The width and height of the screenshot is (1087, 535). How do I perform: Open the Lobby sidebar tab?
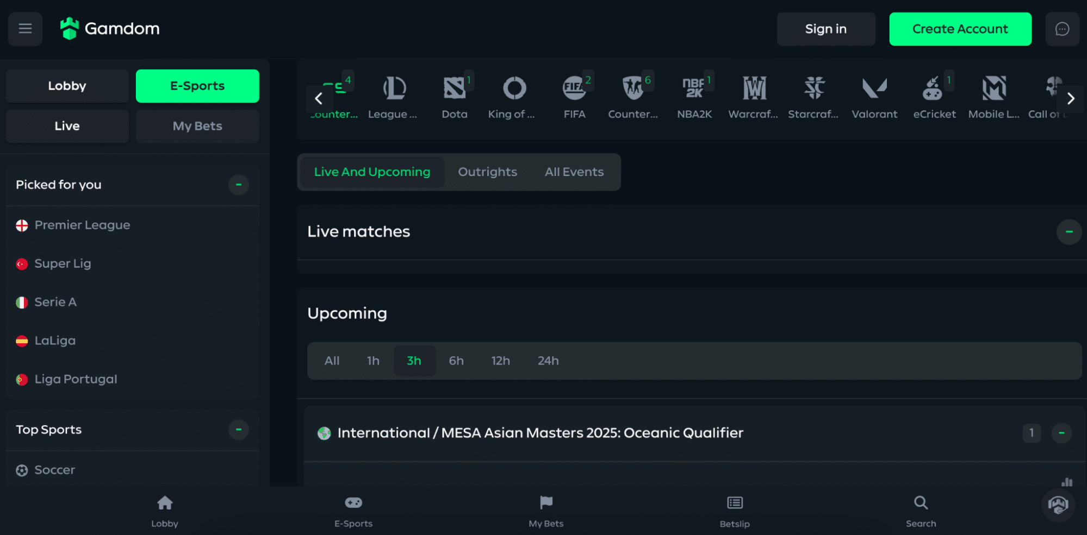[x=67, y=86]
